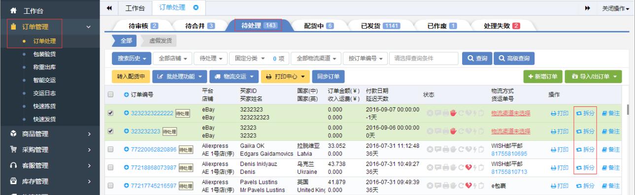Viewport: 635px width, 195px height.
Task: Collapse sidebar with the double-left arrow icon
Action: (x=109, y=8)
